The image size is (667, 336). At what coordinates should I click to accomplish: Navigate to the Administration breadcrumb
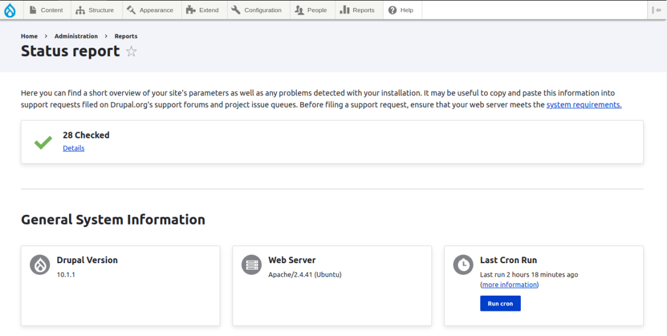(x=76, y=36)
